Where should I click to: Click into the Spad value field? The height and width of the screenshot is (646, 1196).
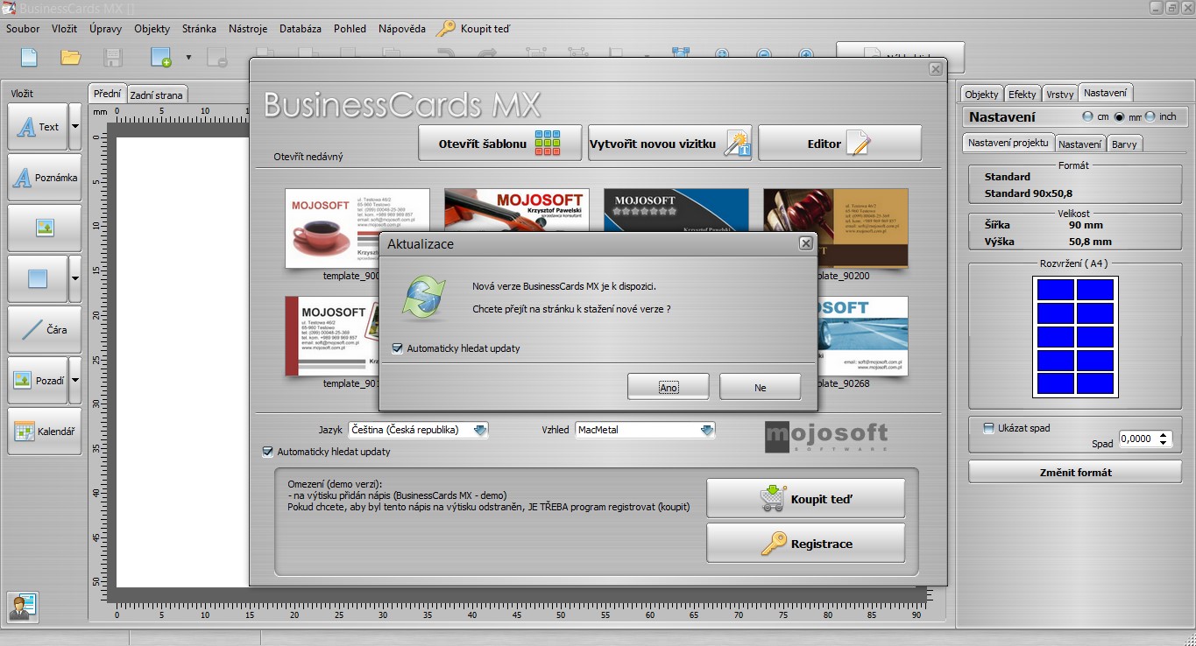click(x=1136, y=439)
